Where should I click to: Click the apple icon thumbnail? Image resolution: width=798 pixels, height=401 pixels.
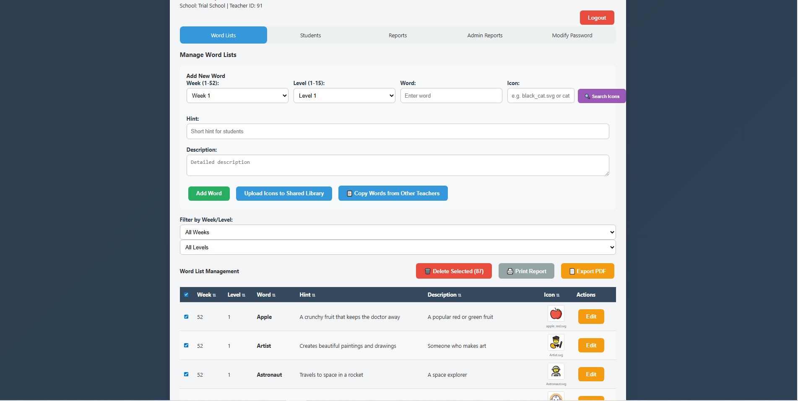(556, 314)
